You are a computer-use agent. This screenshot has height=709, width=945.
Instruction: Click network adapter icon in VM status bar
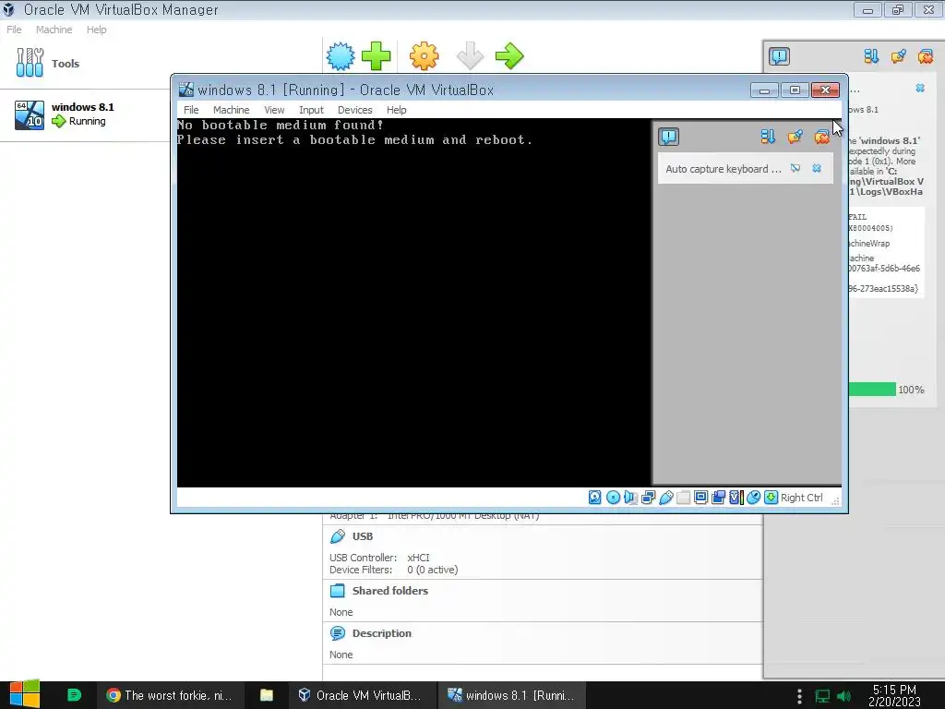coord(649,498)
